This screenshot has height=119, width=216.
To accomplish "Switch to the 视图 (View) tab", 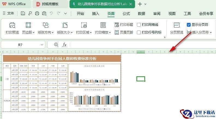I will tap(172, 14).
